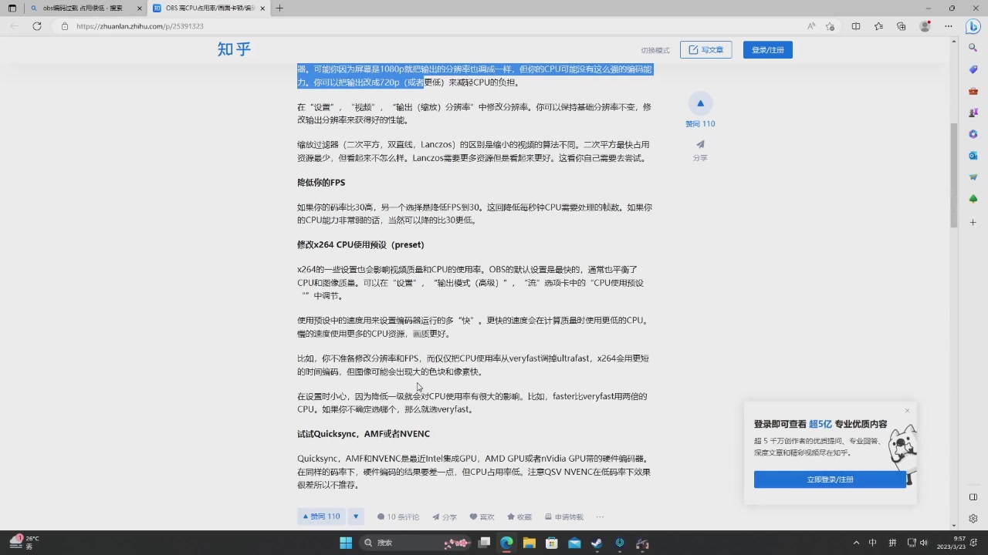Image resolution: width=988 pixels, height=555 pixels.
Task: Open a new browser tab
Action: click(x=279, y=8)
